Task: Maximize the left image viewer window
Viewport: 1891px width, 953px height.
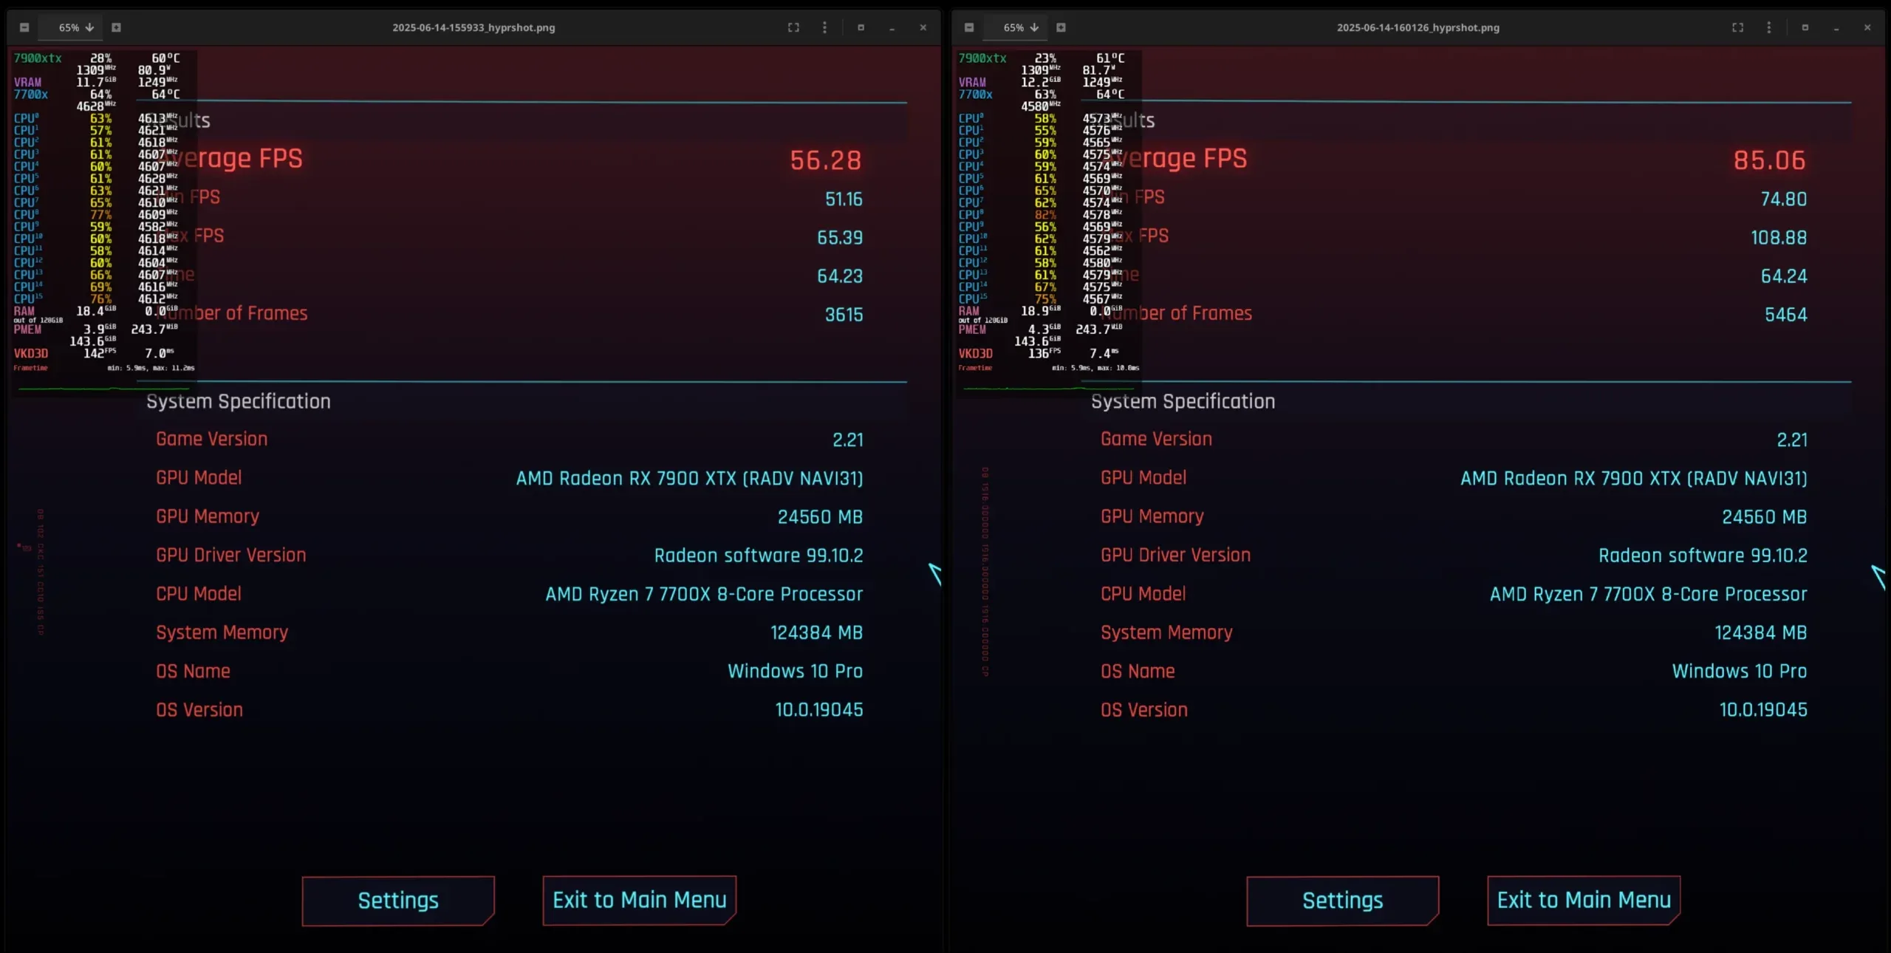Action: point(861,27)
